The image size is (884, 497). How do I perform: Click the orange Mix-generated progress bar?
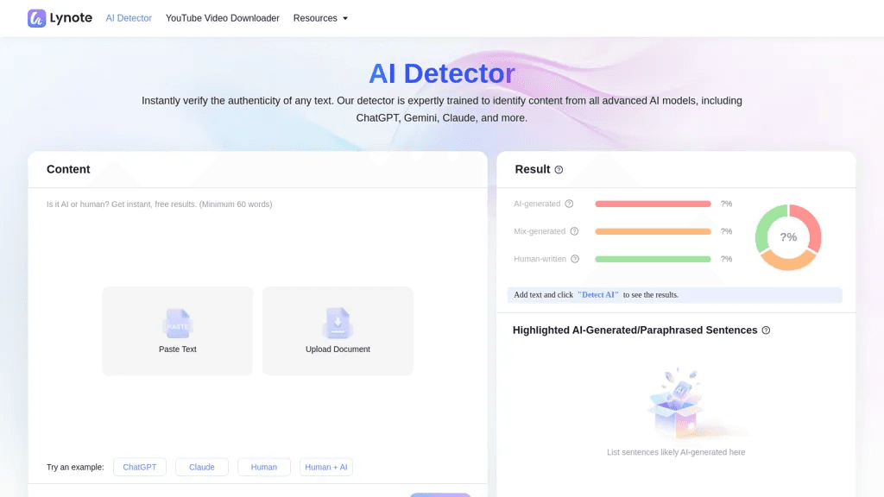(x=653, y=231)
